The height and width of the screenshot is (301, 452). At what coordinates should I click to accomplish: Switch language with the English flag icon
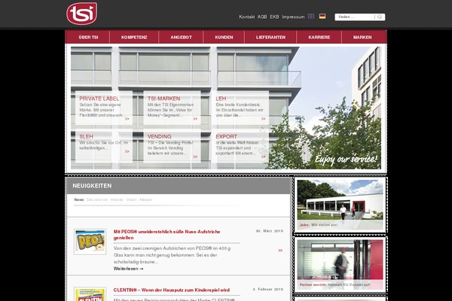[x=311, y=17]
